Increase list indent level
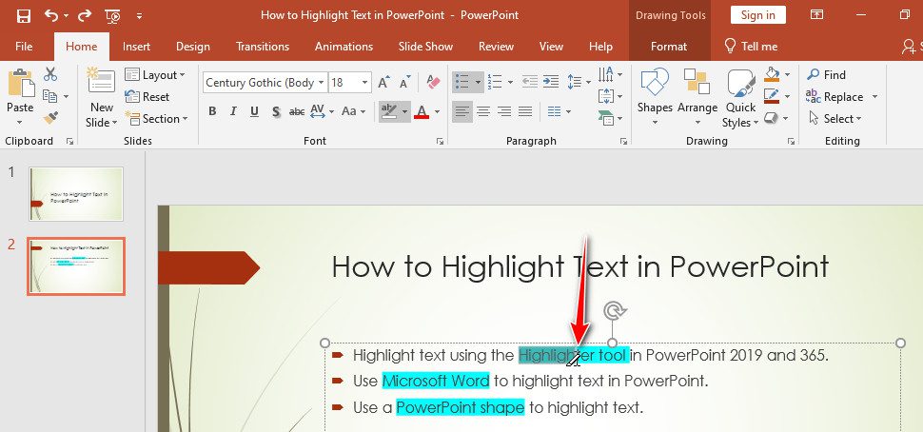 (x=551, y=82)
